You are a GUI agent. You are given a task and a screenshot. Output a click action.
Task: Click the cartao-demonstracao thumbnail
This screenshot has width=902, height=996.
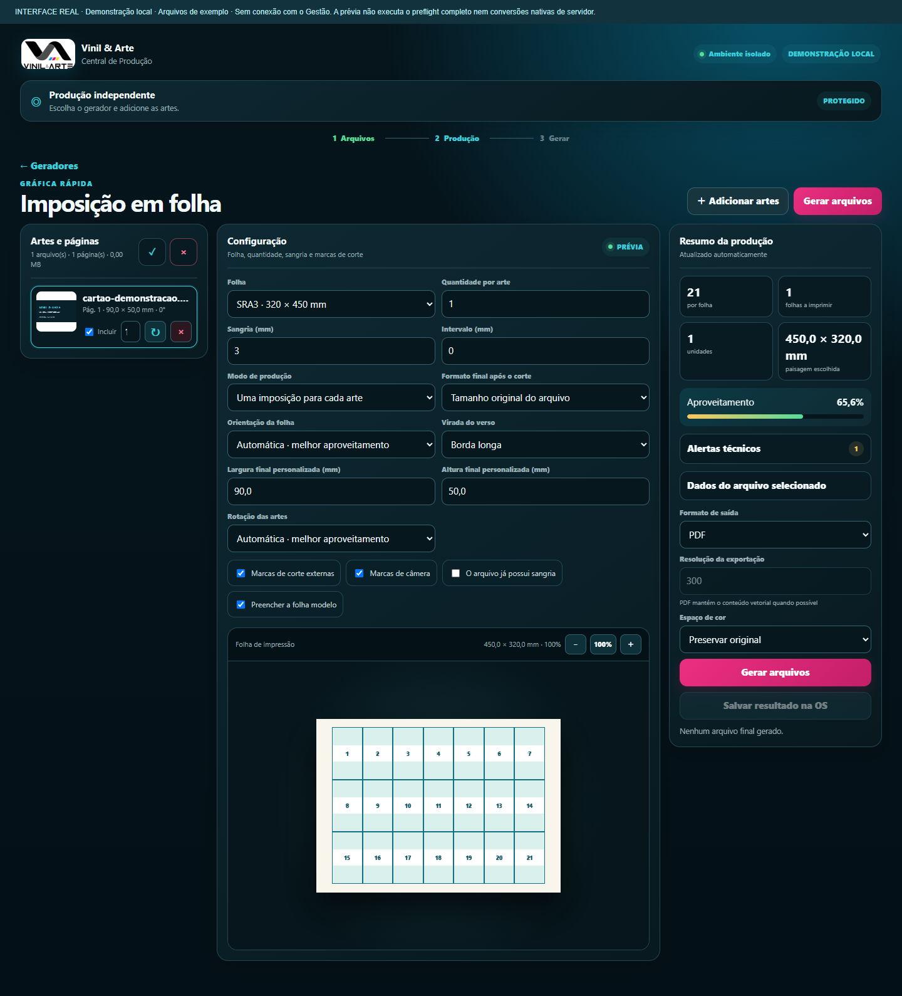pyautogui.click(x=56, y=312)
